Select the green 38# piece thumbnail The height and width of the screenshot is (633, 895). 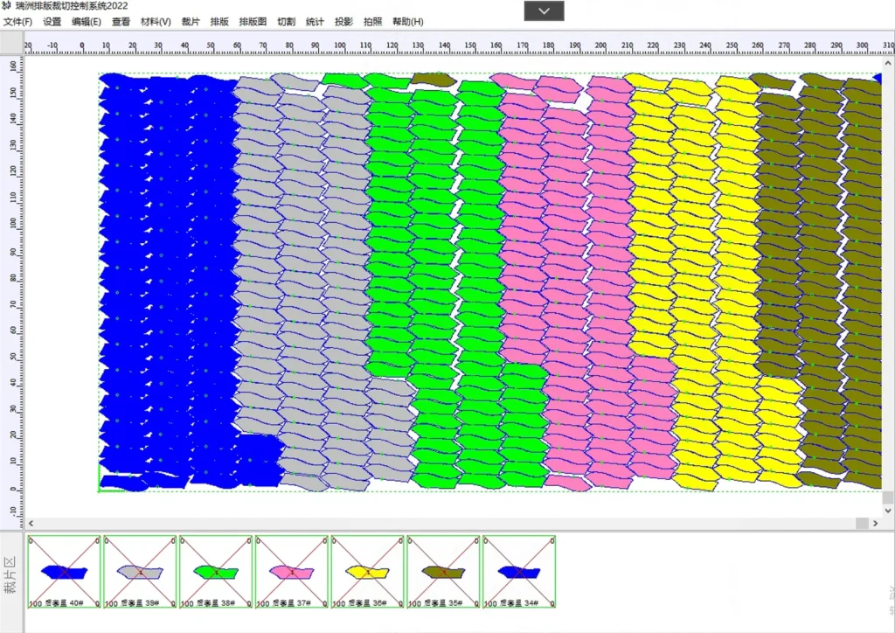pyautogui.click(x=216, y=571)
